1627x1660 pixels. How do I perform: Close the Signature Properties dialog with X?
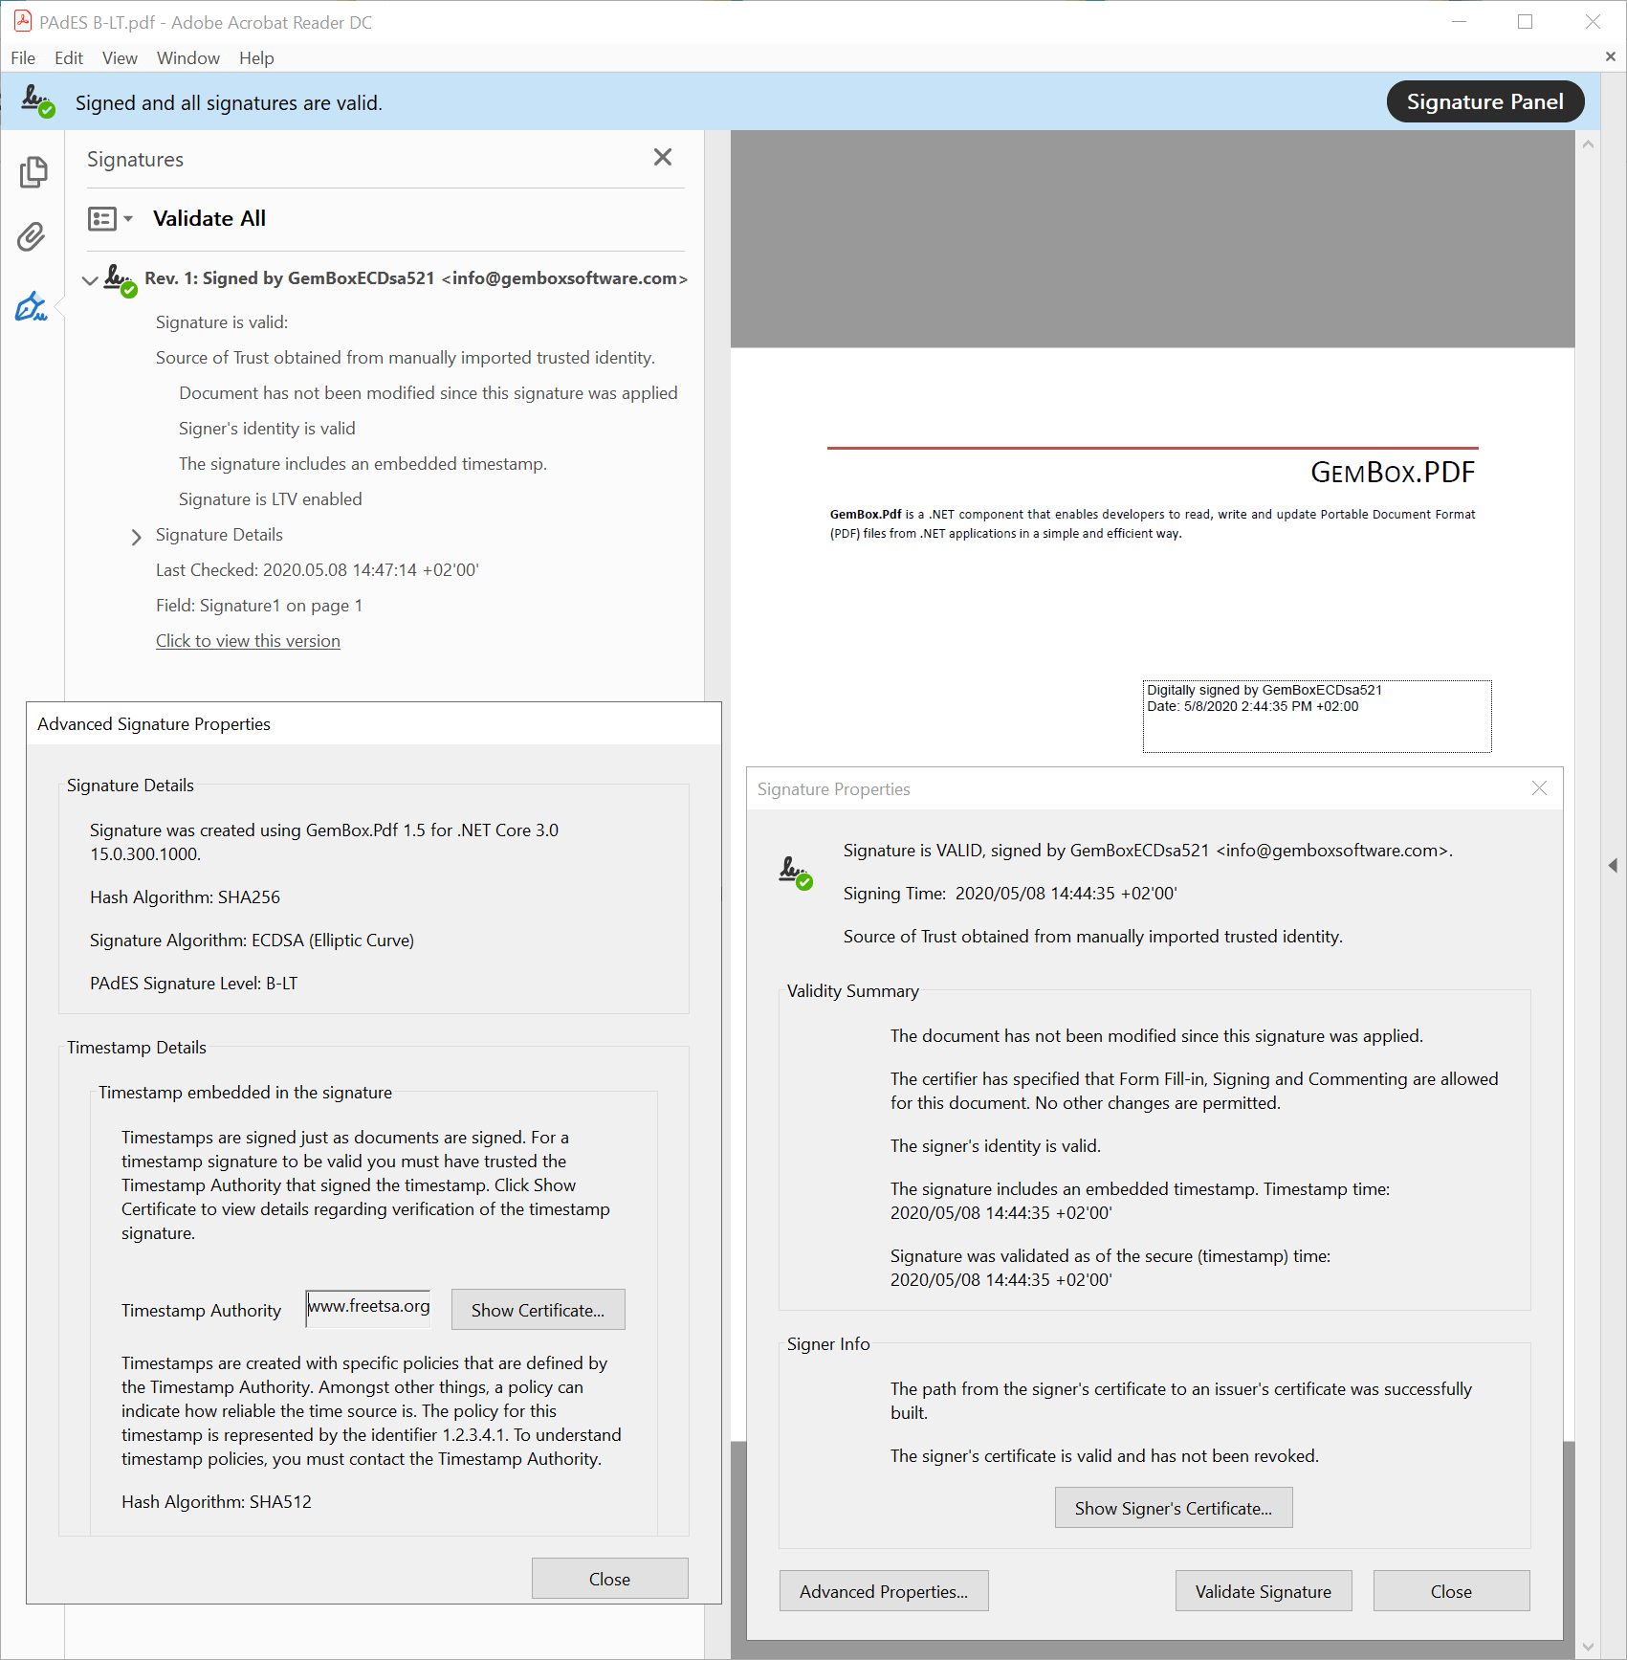tap(1538, 788)
